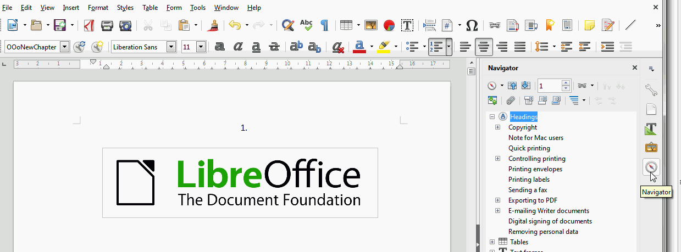The width and height of the screenshot is (681, 252).
Task: Click the Clear Direct Formatting icon
Action: [x=339, y=47]
